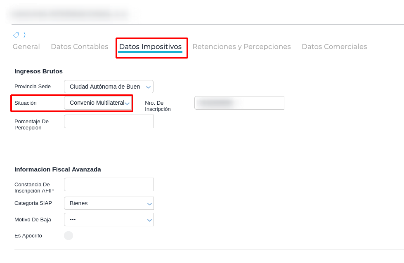Switch to the General tab

click(26, 47)
